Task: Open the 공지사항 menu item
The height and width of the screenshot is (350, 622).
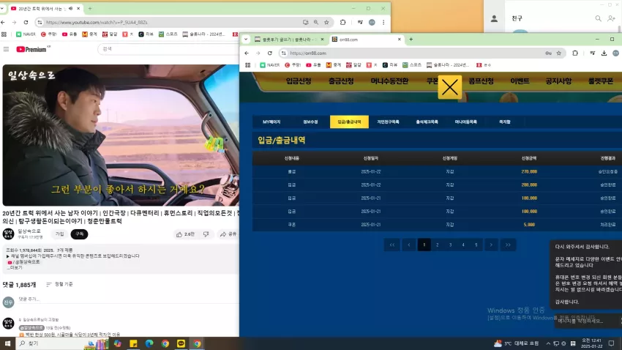Action: pos(558,81)
